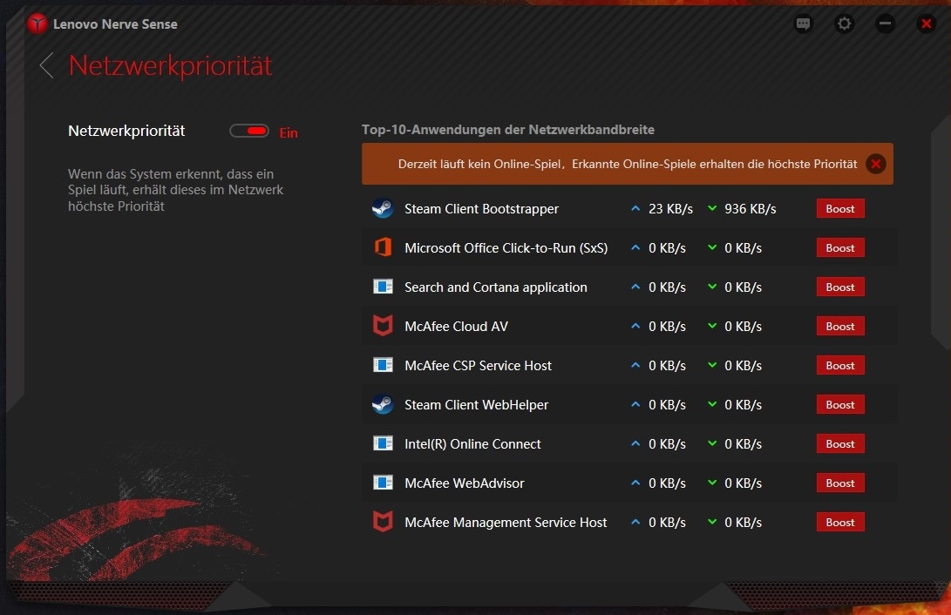Select the Steam Client Bootstrapper name
This screenshot has width=951, height=615.
[x=481, y=209]
